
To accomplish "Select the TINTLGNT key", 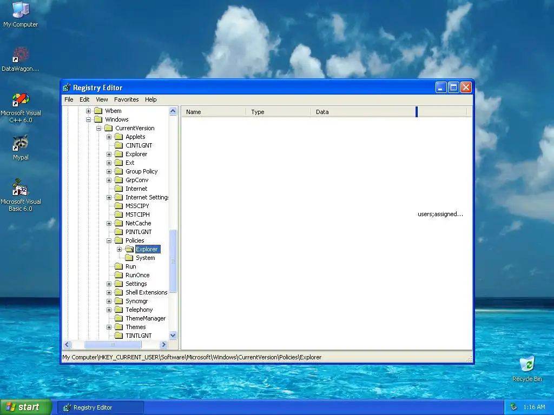I will [138, 336].
